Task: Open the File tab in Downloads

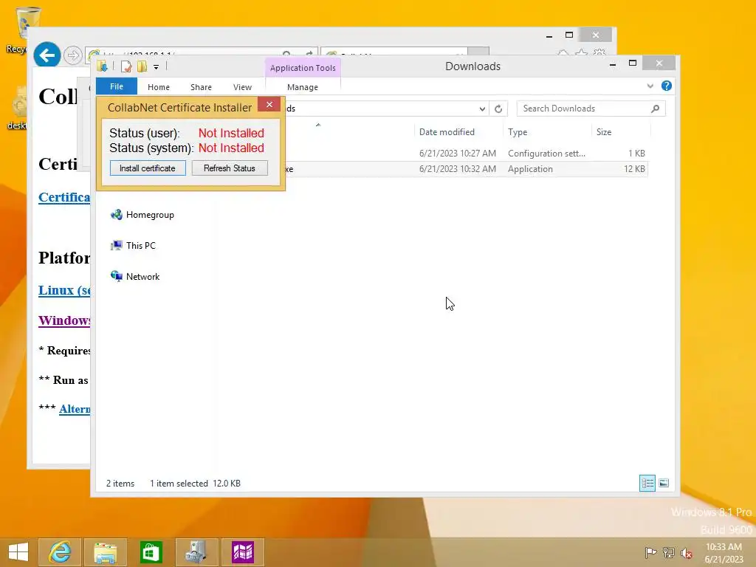Action: 117,86
